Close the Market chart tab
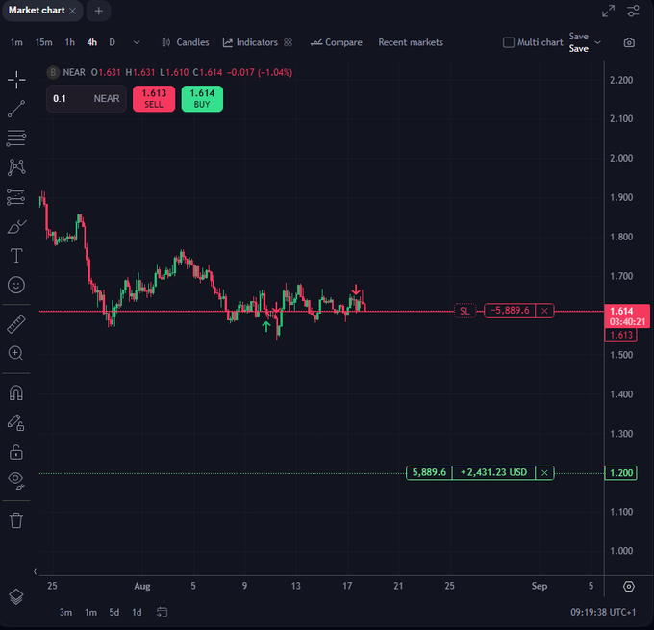 pos(72,11)
